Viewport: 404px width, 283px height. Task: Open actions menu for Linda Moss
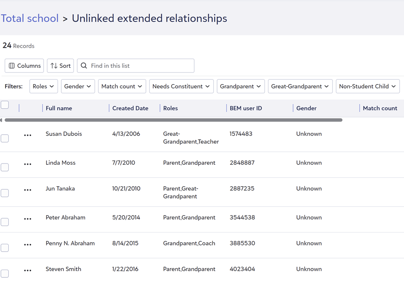point(28,164)
